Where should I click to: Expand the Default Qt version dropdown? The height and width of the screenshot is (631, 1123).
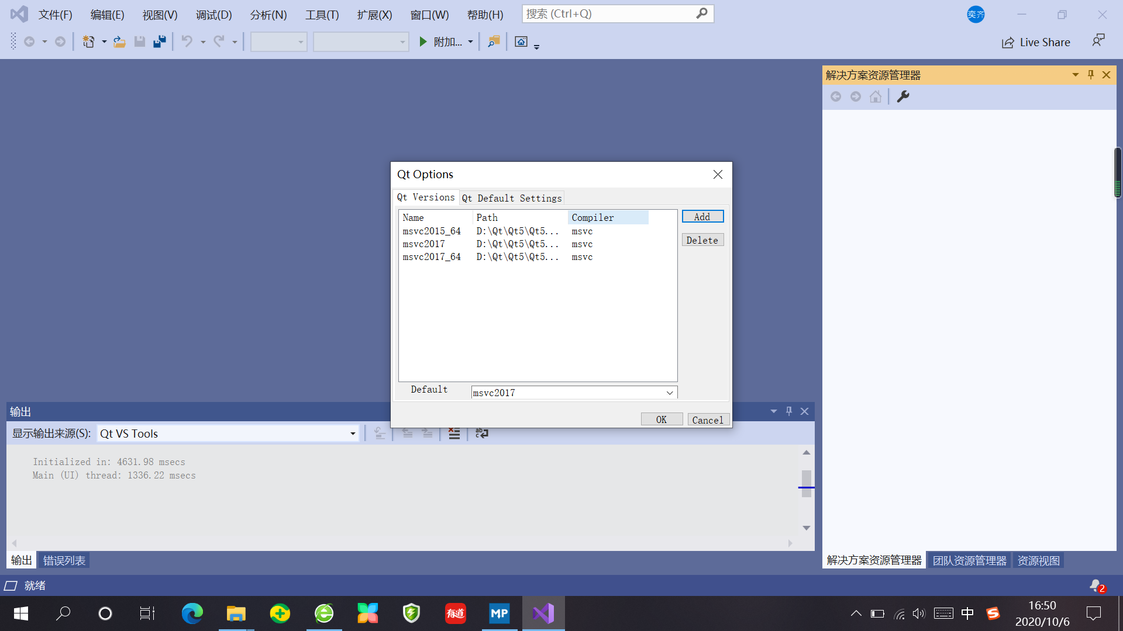(670, 393)
